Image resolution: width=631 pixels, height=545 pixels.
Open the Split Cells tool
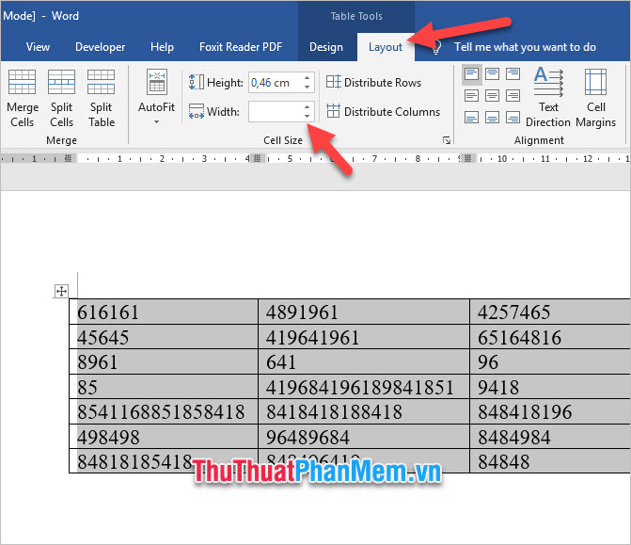[x=61, y=99]
